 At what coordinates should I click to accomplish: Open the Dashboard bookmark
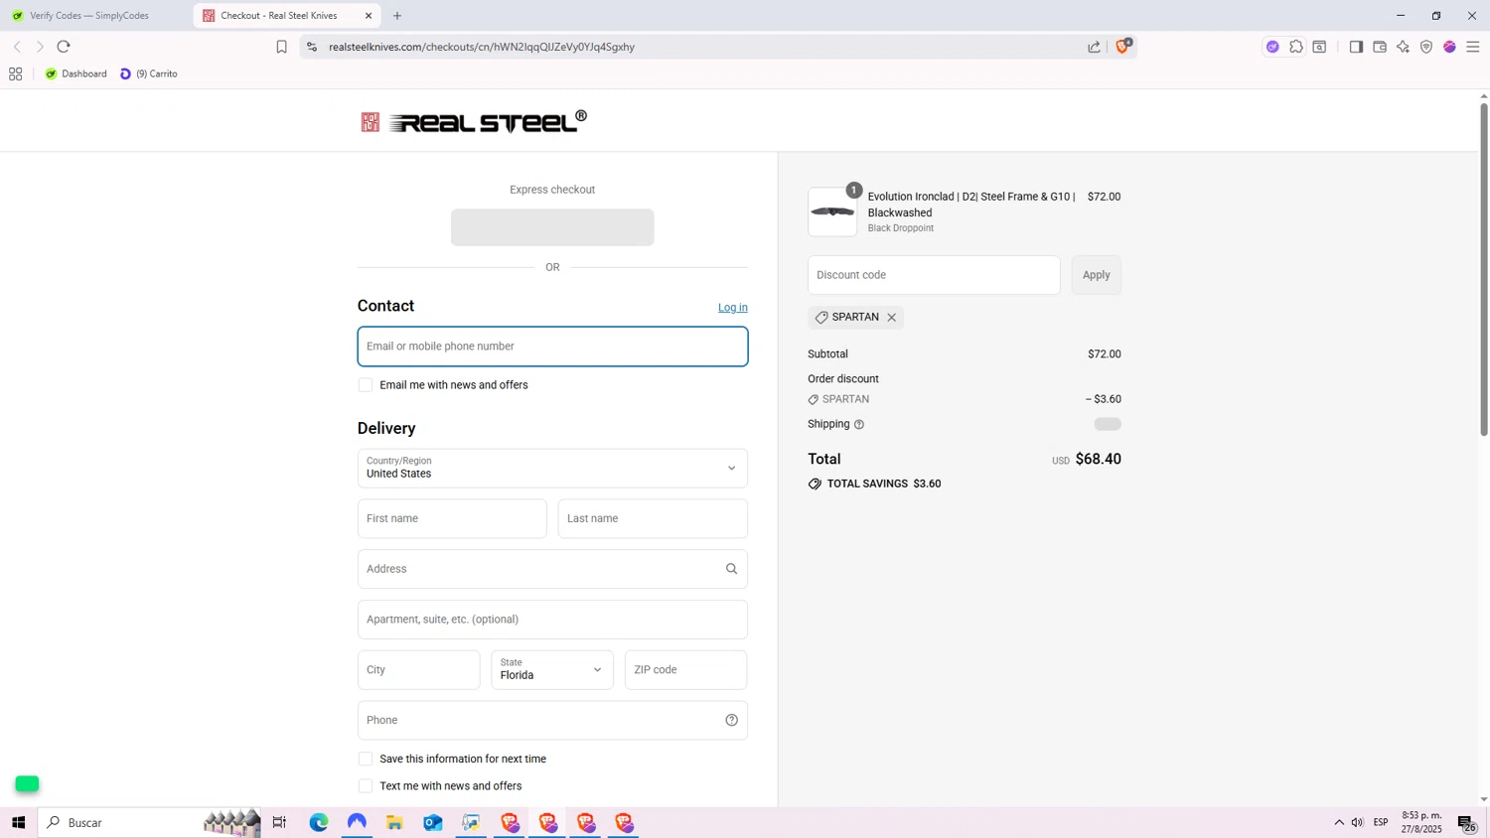coord(76,73)
